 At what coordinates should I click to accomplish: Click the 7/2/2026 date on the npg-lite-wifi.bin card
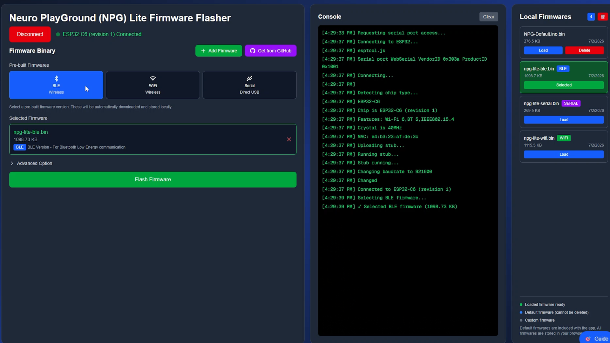pos(596,145)
